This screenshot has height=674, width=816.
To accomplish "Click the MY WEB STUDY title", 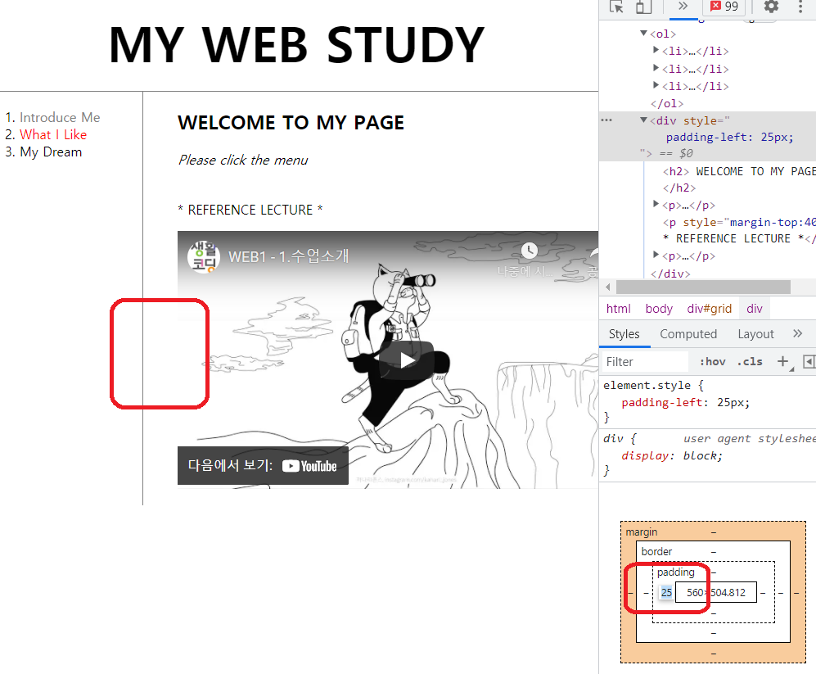I will pos(296,45).
